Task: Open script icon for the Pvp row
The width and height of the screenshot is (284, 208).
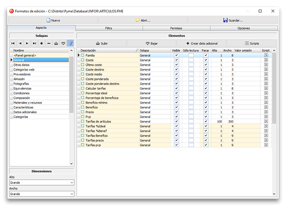Action: click(x=266, y=117)
